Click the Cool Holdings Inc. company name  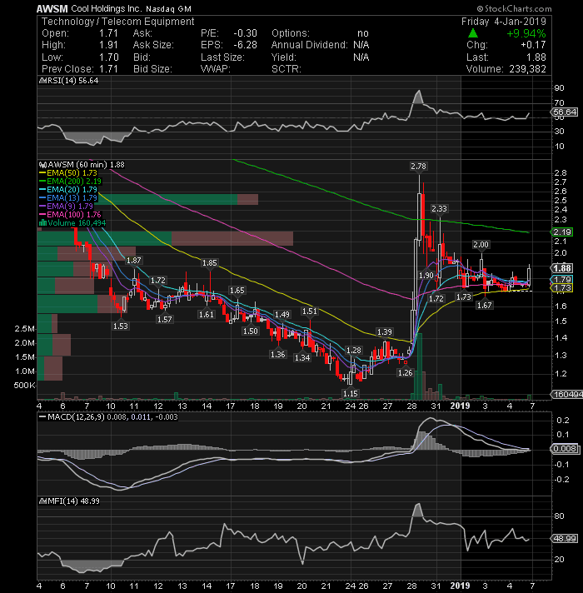(107, 8)
